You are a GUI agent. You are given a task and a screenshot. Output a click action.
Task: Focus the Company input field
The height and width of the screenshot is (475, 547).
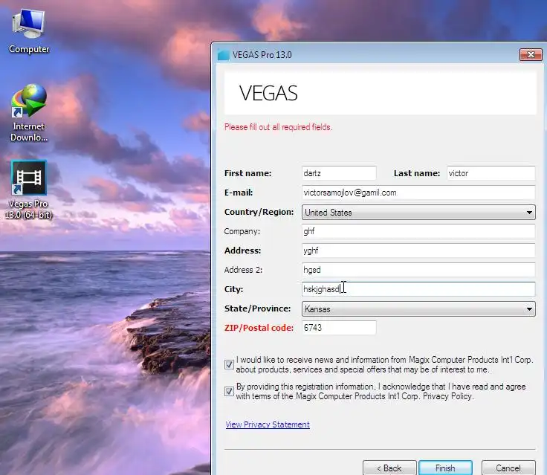click(x=418, y=231)
